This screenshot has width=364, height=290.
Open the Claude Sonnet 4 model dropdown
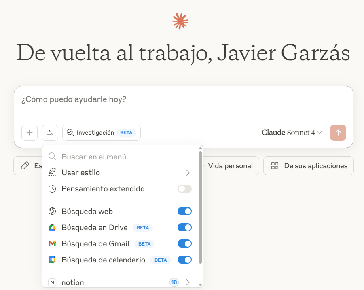(292, 133)
